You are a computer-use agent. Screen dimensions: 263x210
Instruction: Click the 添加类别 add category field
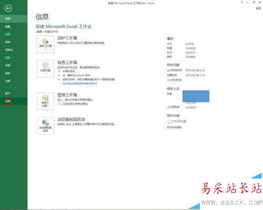(190, 57)
